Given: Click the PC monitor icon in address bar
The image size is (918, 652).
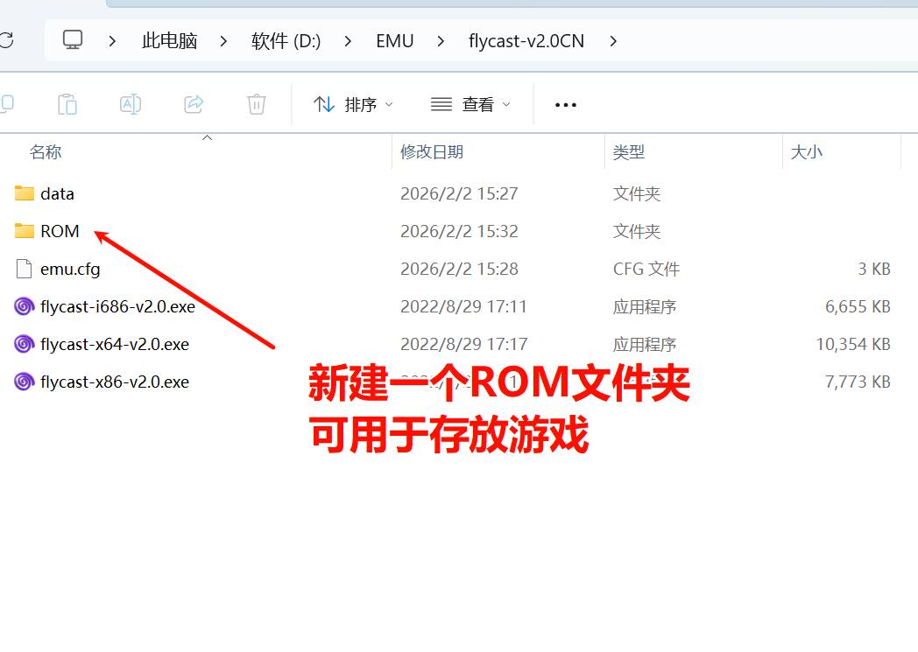Looking at the screenshot, I should (73, 40).
